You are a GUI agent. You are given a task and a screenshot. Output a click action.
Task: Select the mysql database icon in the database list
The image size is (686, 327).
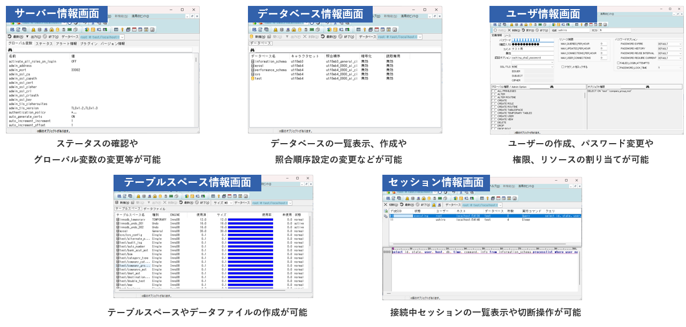click(252, 66)
